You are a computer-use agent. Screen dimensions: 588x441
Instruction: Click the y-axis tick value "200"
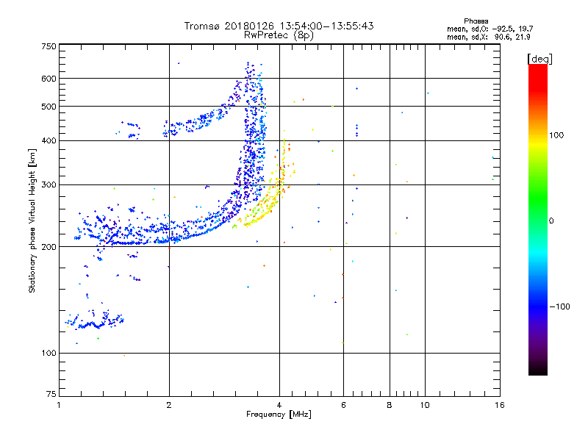pos(49,247)
